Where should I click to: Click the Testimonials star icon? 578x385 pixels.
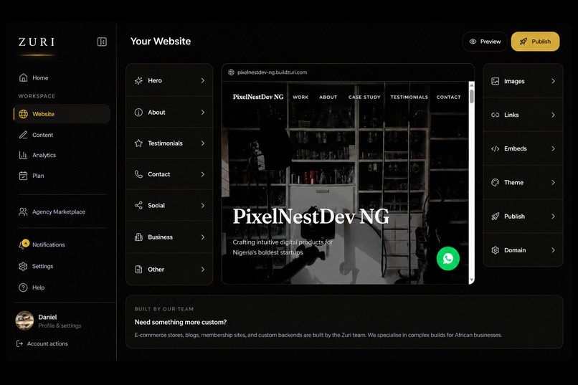click(x=138, y=143)
